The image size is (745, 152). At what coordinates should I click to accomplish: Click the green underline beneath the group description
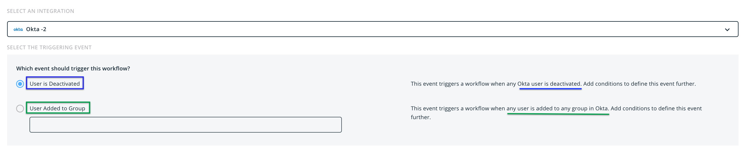558,114
